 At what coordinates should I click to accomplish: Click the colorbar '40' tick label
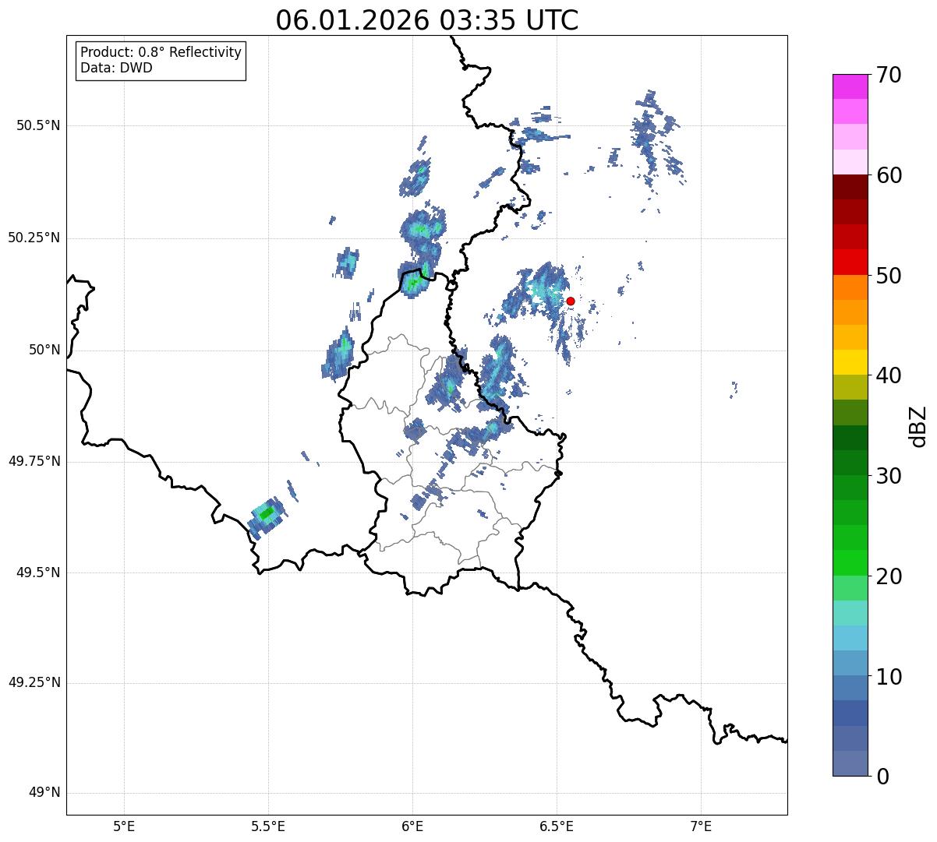889,375
